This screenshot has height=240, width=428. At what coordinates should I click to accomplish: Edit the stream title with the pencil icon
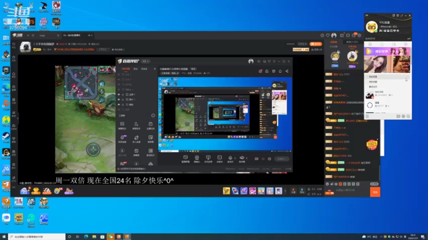click(178, 73)
